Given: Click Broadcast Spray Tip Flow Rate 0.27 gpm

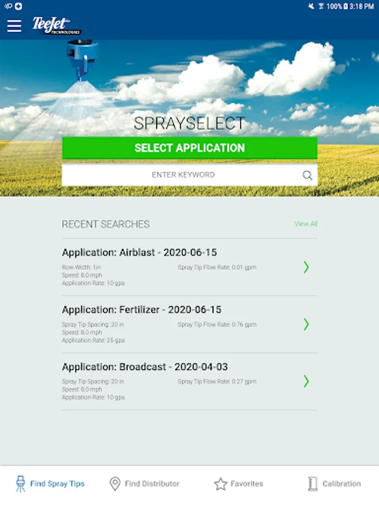Looking at the screenshot, I should click(x=217, y=382).
